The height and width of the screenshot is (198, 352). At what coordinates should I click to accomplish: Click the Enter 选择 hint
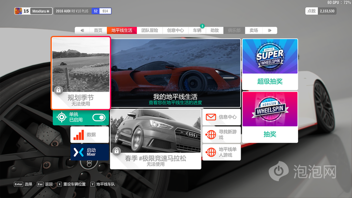pos(23,185)
